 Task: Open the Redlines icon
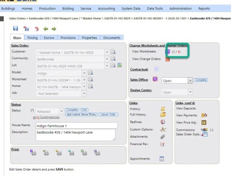(163, 122)
